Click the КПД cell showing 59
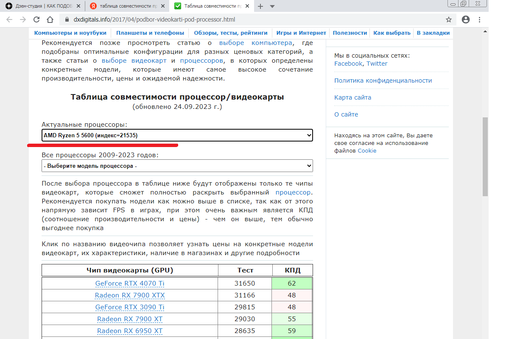Viewport: 509px width, 339px height. 292,331
